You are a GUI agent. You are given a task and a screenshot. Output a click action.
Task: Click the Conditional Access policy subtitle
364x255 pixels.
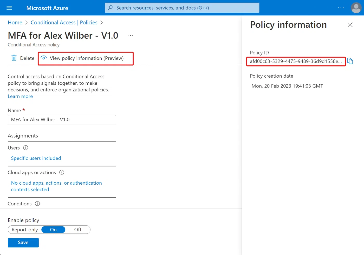tap(34, 45)
